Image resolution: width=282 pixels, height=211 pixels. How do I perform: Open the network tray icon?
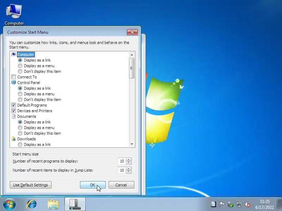[x=239, y=204]
